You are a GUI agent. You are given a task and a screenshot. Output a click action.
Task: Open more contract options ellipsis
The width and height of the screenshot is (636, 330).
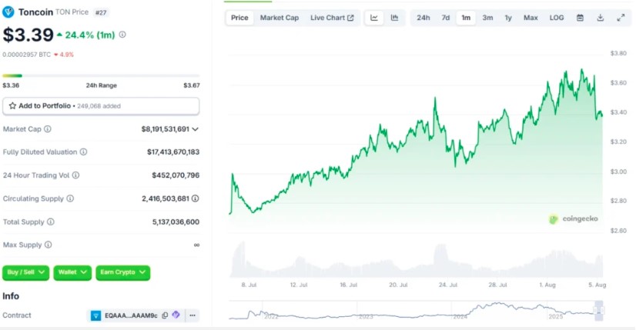tap(192, 315)
